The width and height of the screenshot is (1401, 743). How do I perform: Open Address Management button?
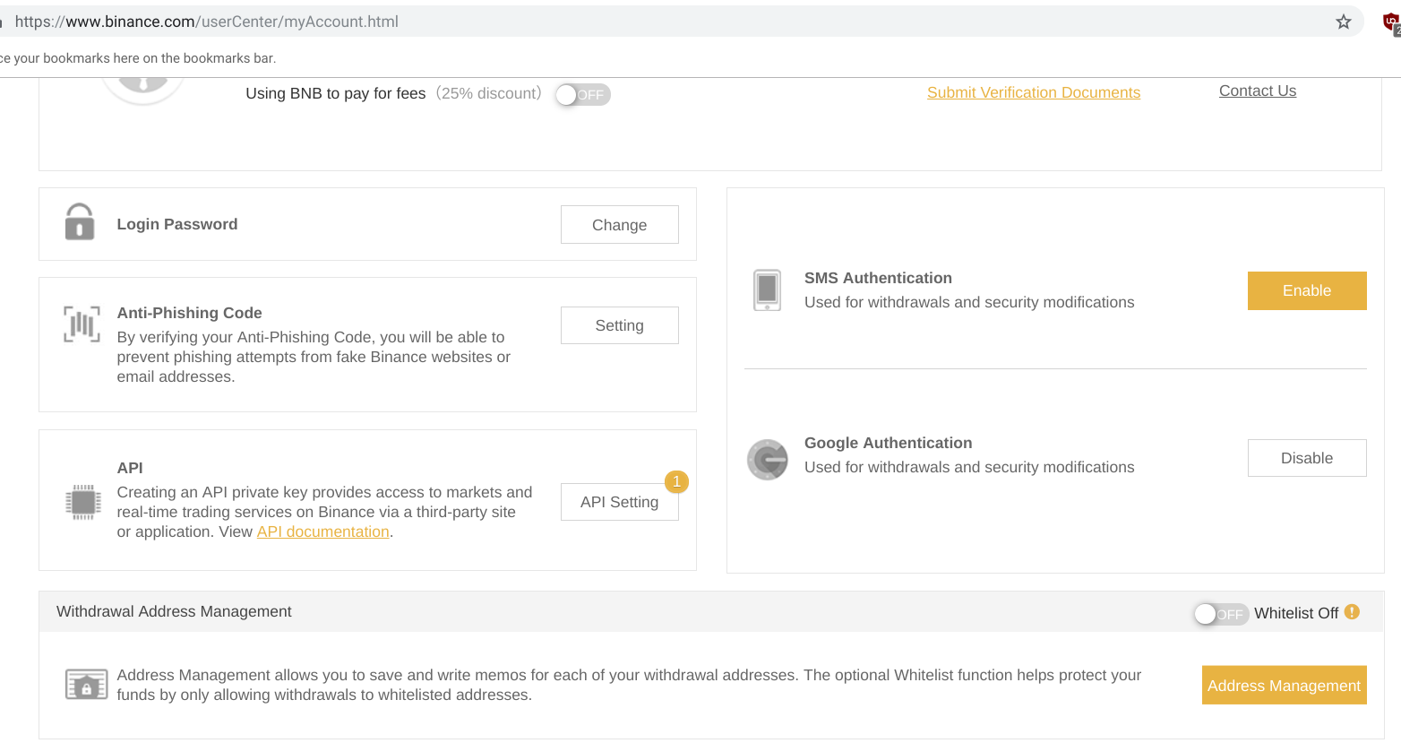[1285, 685]
